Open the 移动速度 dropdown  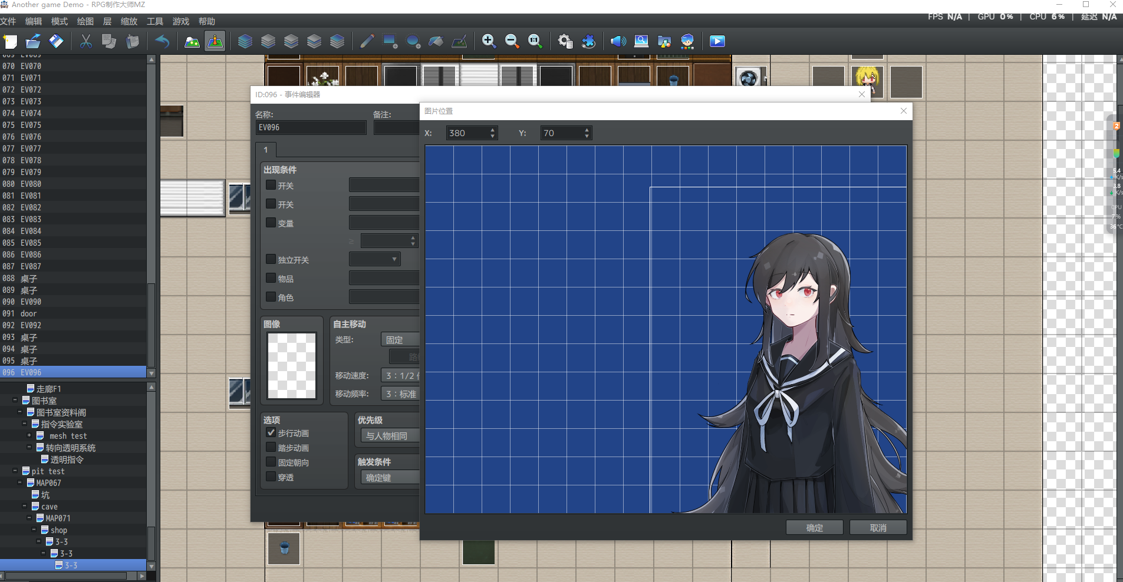click(400, 375)
